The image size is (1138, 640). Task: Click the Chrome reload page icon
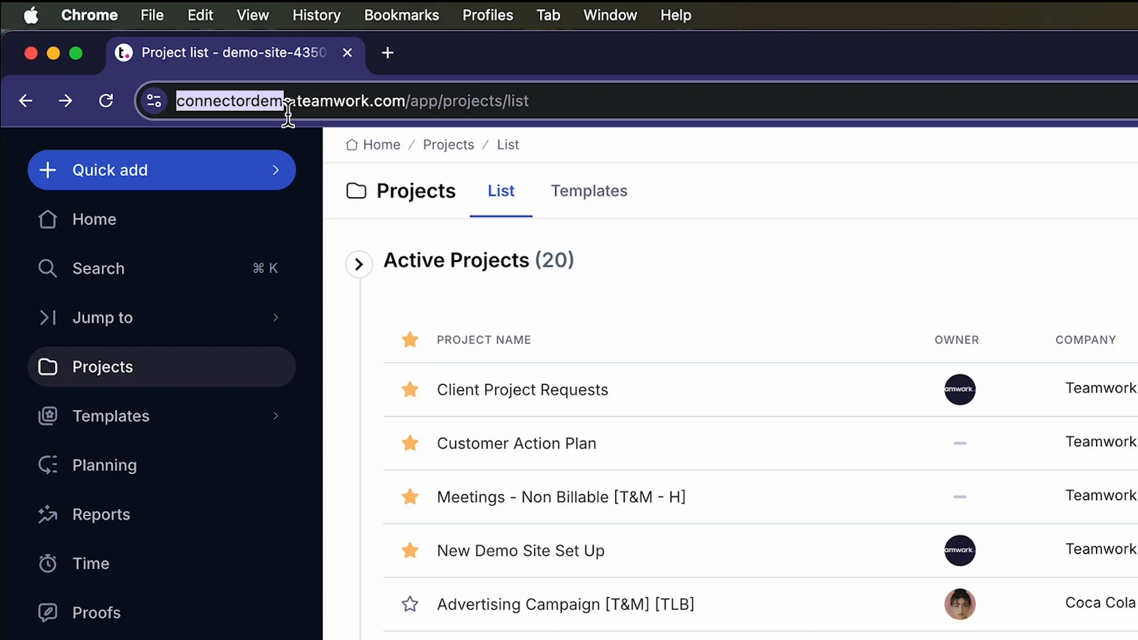(x=106, y=101)
